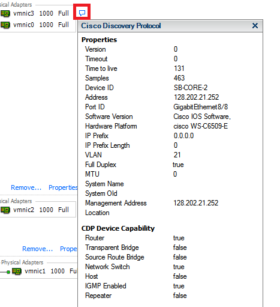Open the lower Properties link near vmnic1
The height and width of the screenshot is (307, 280).
[68, 249]
